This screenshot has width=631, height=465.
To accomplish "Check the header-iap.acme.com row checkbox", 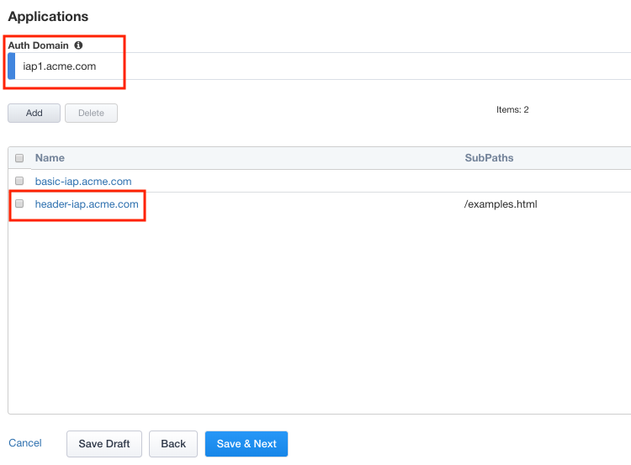I will click(x=19, y=204).
